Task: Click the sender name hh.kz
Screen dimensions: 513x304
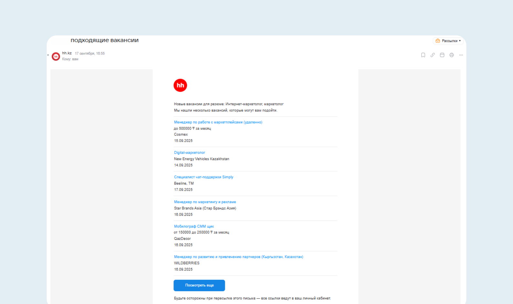Action: click(x=67, y=53)
